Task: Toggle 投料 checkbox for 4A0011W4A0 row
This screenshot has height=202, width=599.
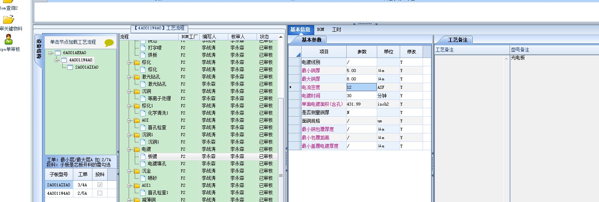Action: 100,193
